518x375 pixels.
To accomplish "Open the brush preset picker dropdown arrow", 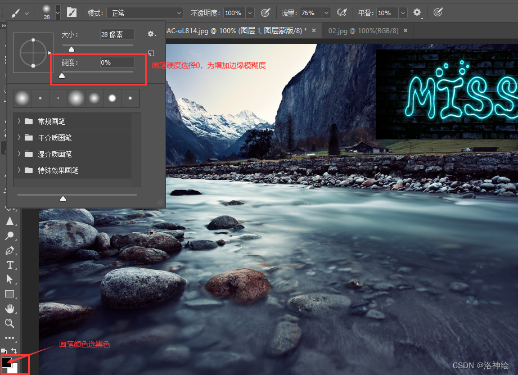I will pos(57,13).
